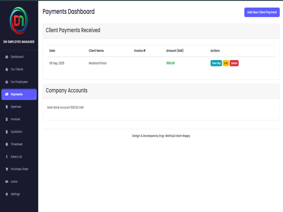The image size is (283, 212).
Task: Open the Invoices page
Action: tap(19, 119)
